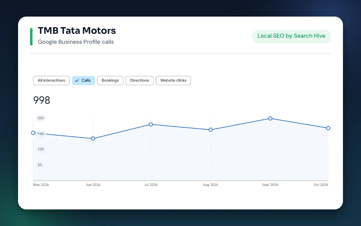
Task: Select the Aug 2026 data point
Action: [x=211, y=130]
